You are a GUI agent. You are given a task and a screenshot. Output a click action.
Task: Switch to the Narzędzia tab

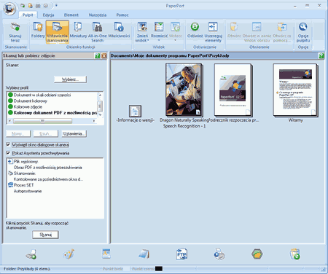(x=98, y=15)
